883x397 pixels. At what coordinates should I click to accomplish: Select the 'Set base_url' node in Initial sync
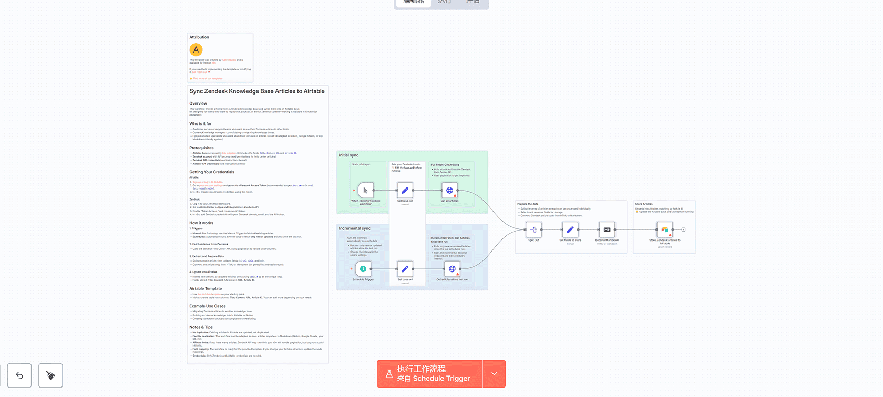tap(405, 190)
